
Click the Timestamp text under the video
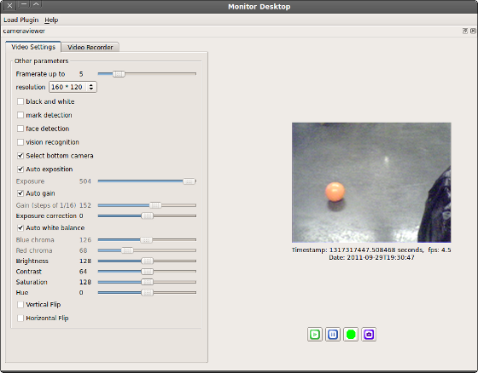[x=371, y=250]
